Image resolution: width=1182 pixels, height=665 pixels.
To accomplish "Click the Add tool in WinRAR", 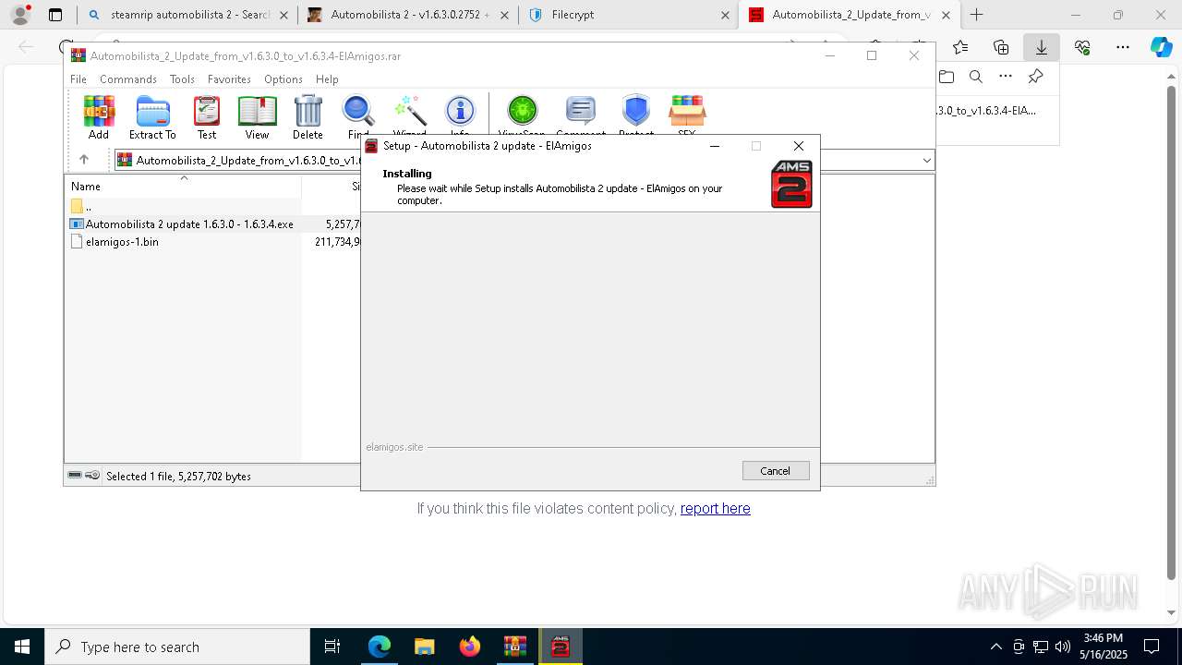I will coord(99,117).
